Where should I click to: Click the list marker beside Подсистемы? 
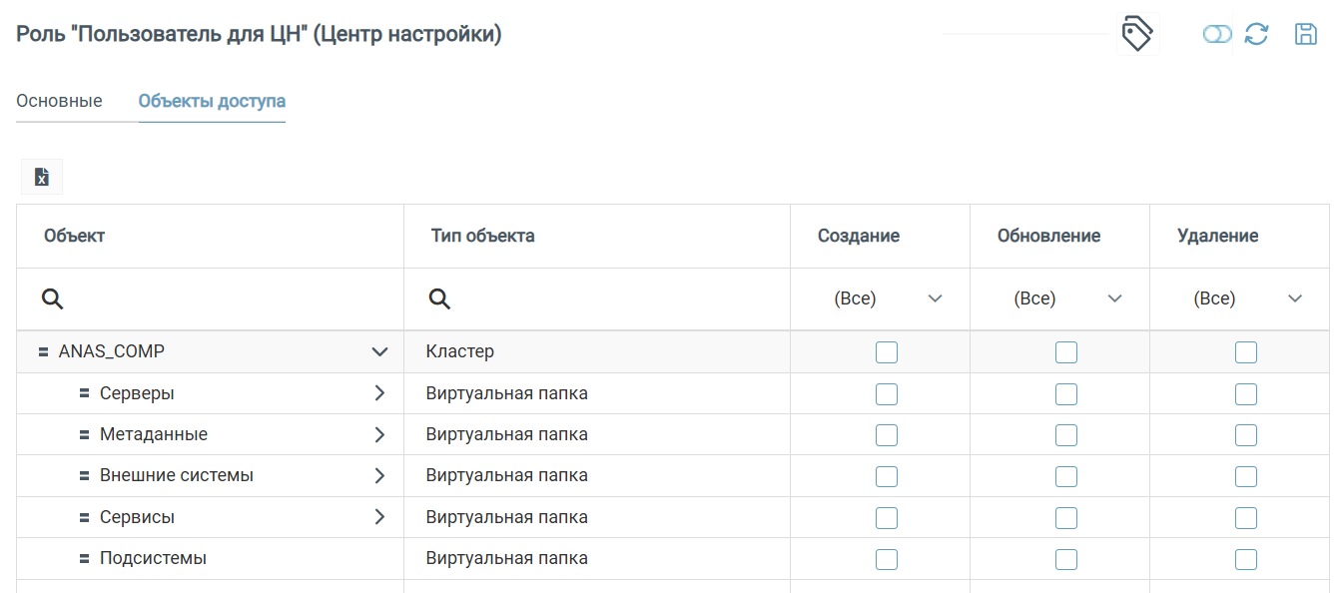(x=84, y=558)
